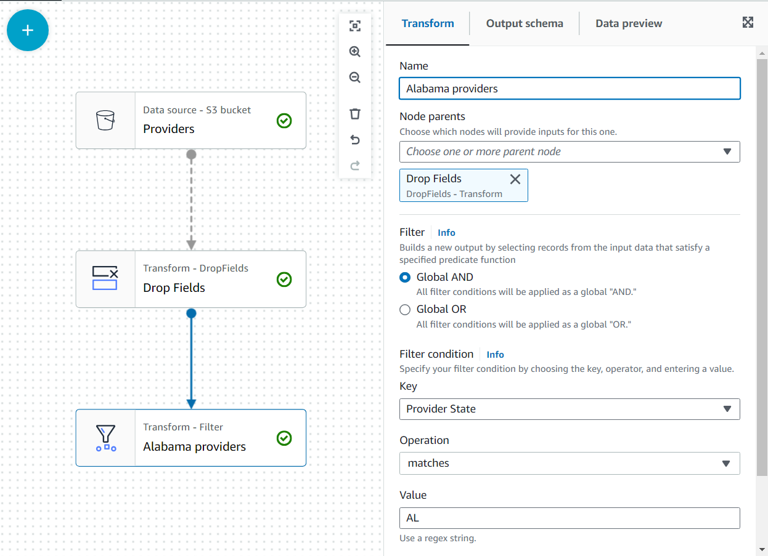Open the parent node selection dropdown
The width and height of the screenshot is (768, 556).
570,151
